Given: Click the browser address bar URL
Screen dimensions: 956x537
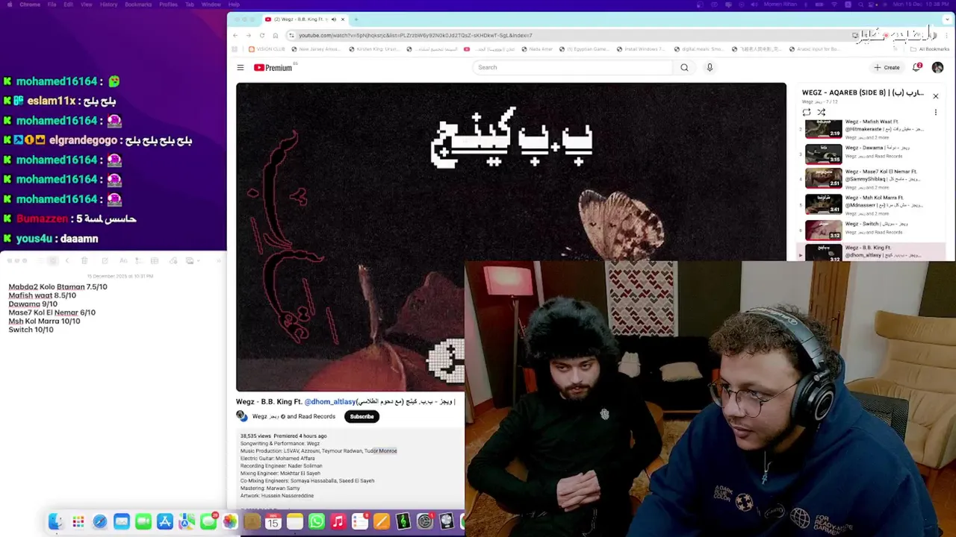Looking at the screenshot, I should pyautogui.click(x=415, y=35).
